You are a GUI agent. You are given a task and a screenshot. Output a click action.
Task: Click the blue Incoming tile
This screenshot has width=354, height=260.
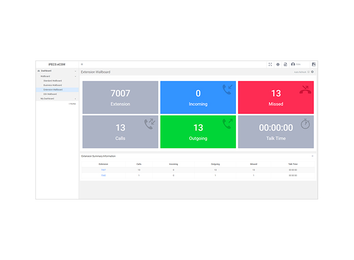tap(198, 97)
